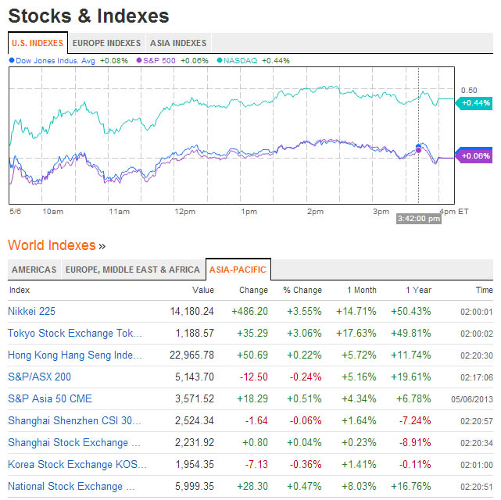Viewport: 501px width, 500px height.
Task: Open the Hong Kong Hang Seng link
Action: click(75, 355)
